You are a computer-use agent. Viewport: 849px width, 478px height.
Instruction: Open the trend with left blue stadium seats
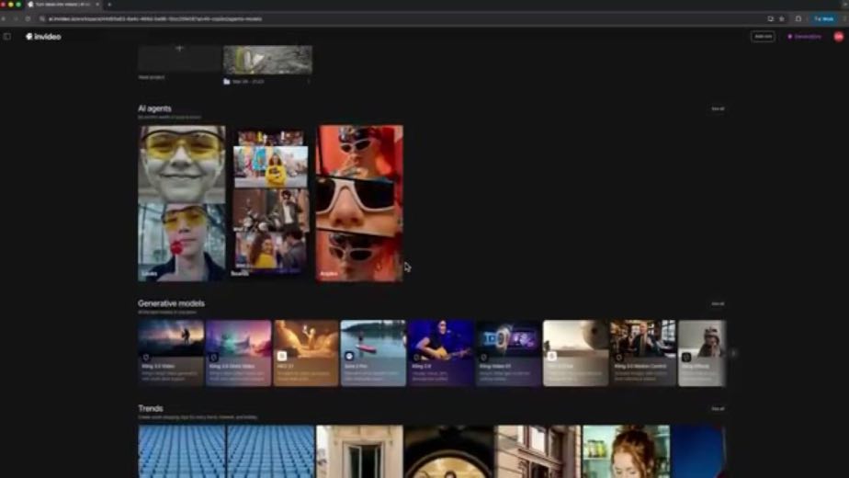(182, 451)
